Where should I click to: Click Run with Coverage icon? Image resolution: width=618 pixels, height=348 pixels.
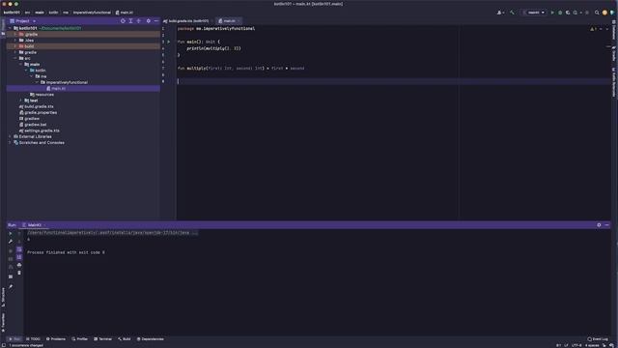click(568, 13)
